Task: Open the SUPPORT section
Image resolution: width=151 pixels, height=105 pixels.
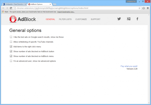Action: [x=95, y=19]
